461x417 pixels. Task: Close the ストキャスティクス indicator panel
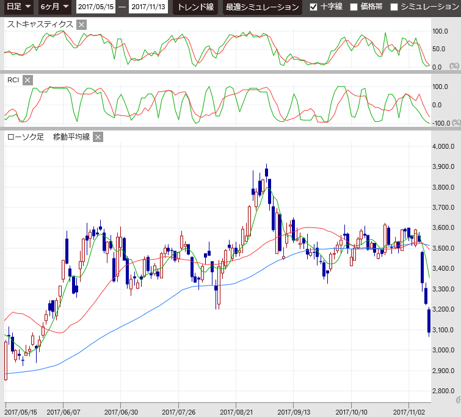(x=82, y=24)
